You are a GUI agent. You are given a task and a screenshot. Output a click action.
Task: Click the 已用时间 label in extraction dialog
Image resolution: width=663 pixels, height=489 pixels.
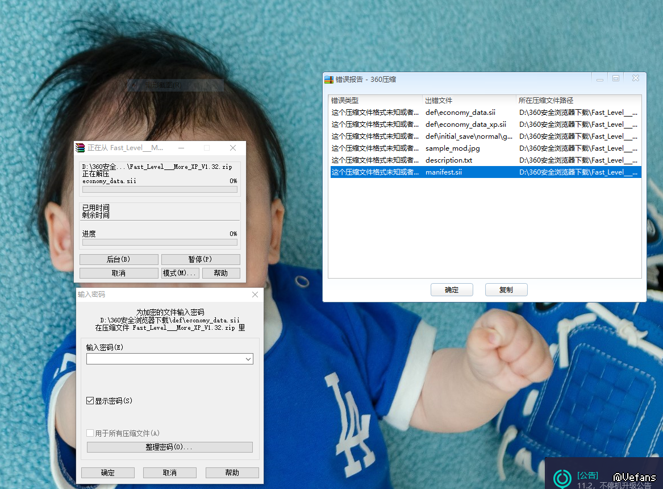click(96, 208)
